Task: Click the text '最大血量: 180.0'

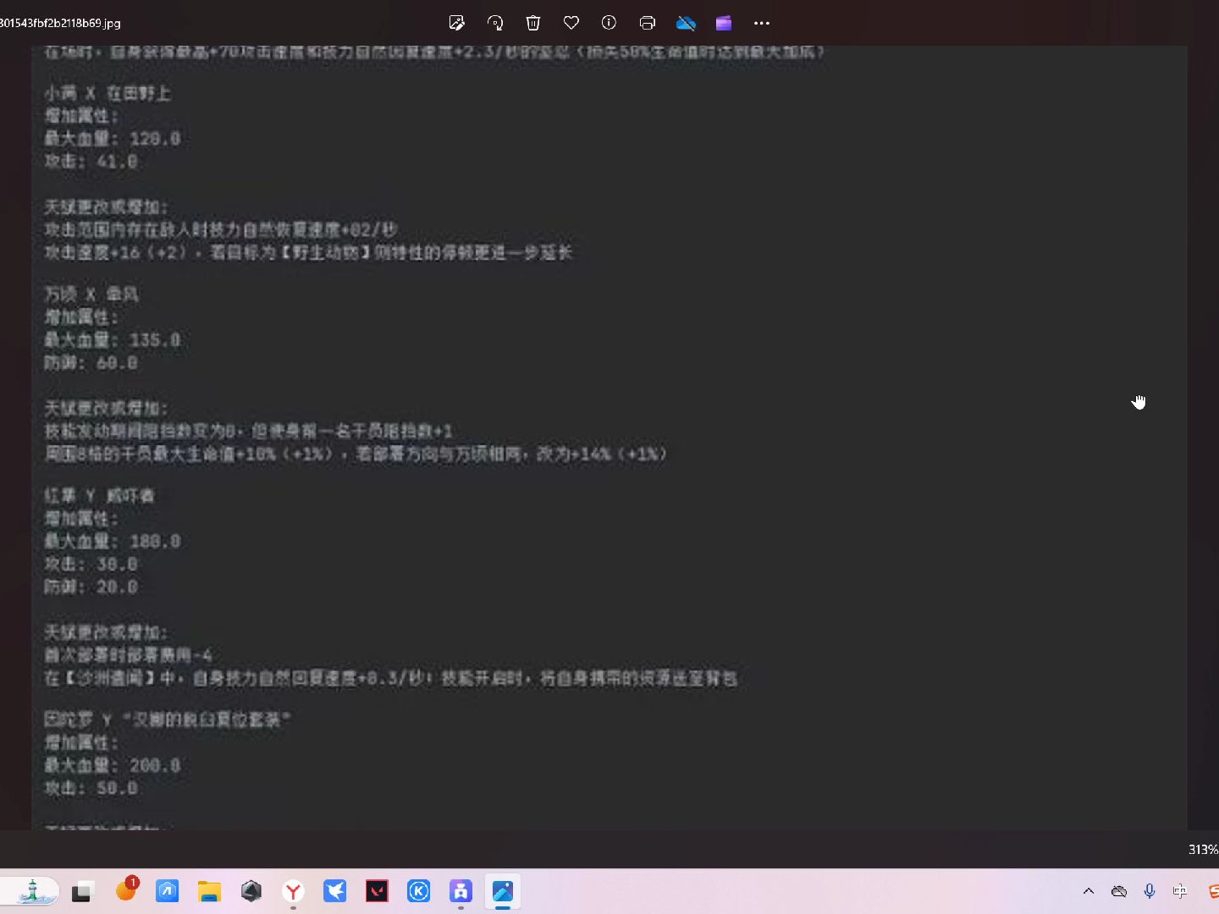Action: [113, 542]
